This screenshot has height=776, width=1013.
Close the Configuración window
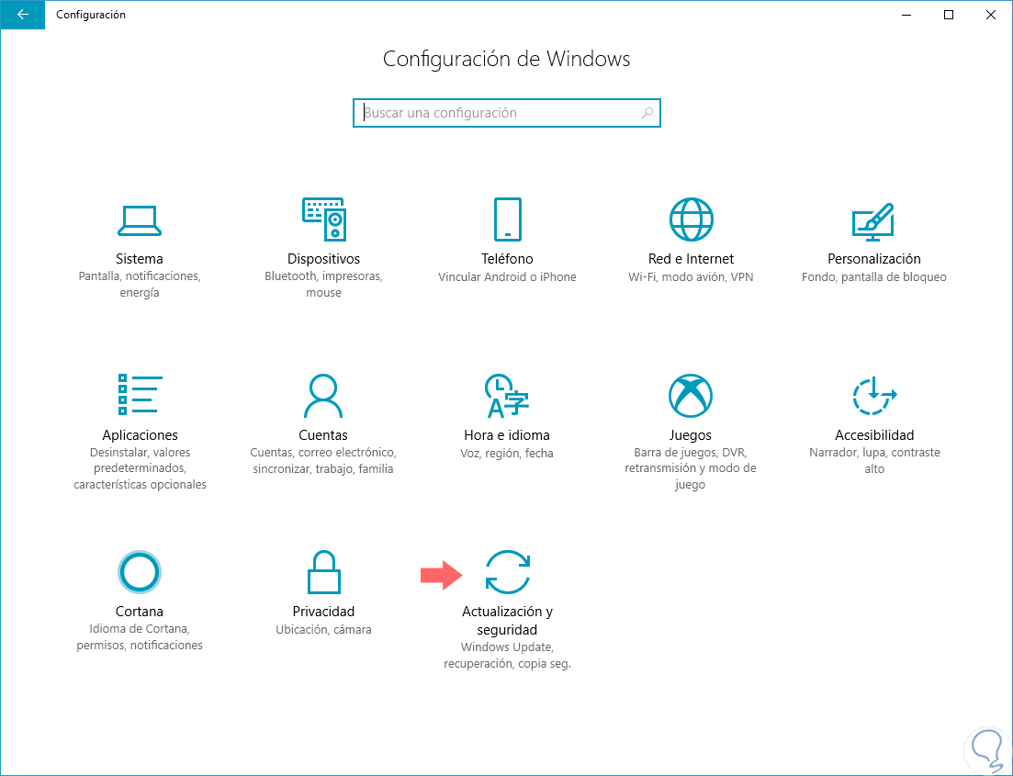990,14
